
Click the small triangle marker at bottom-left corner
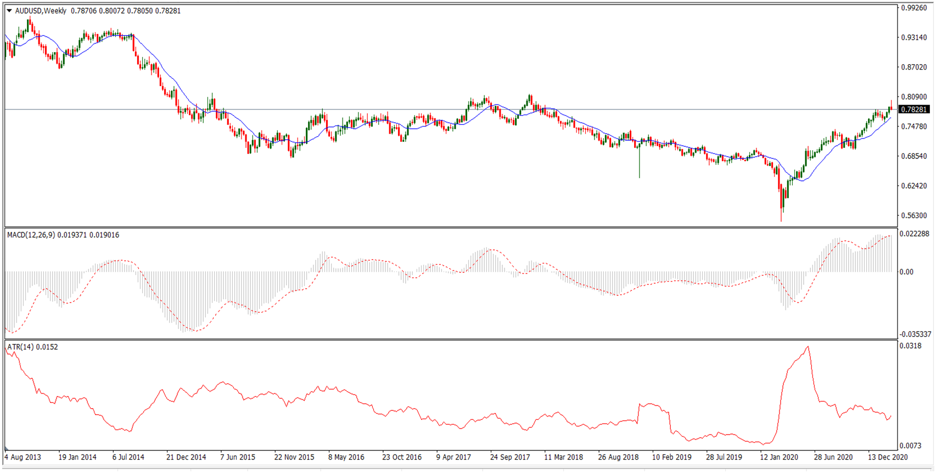point(7,448)
